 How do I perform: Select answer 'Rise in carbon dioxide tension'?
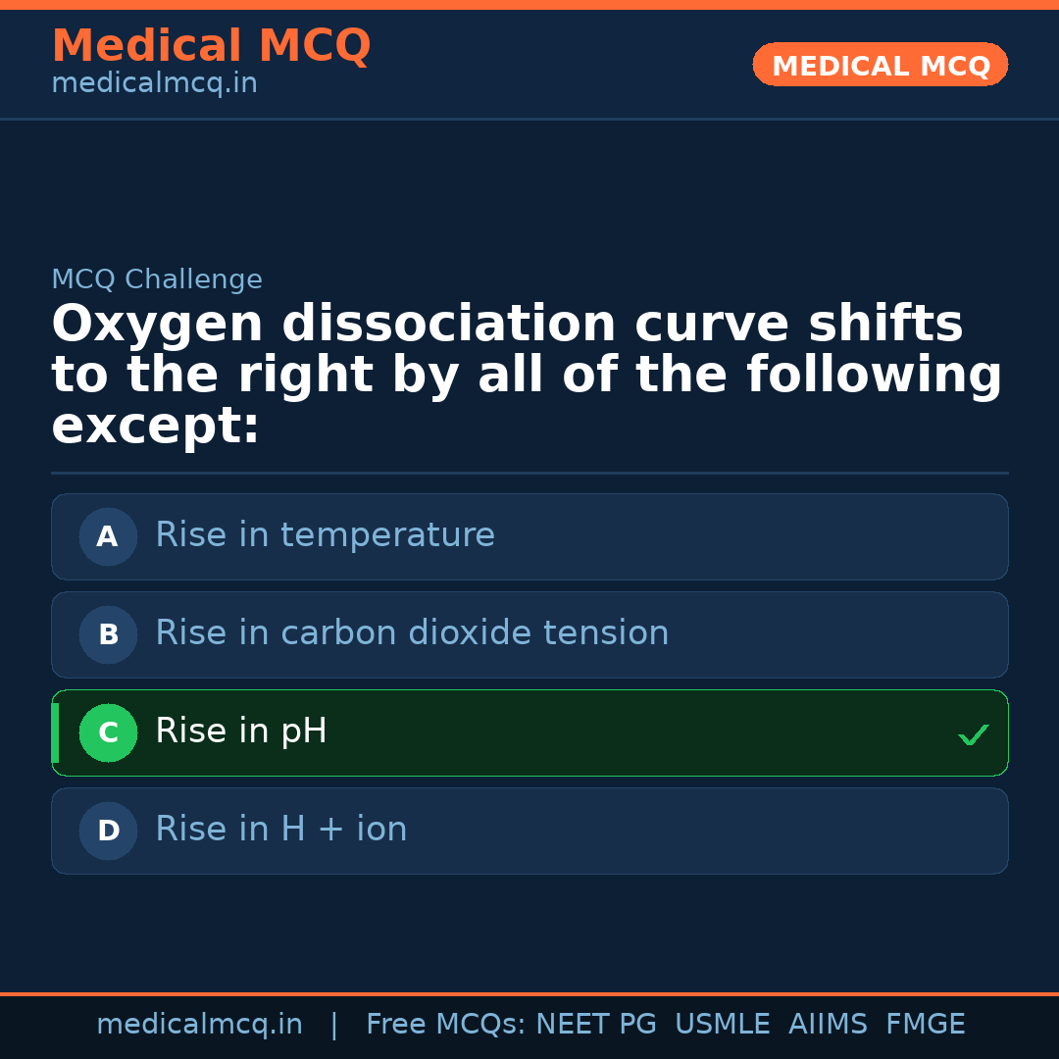[412, 633]
